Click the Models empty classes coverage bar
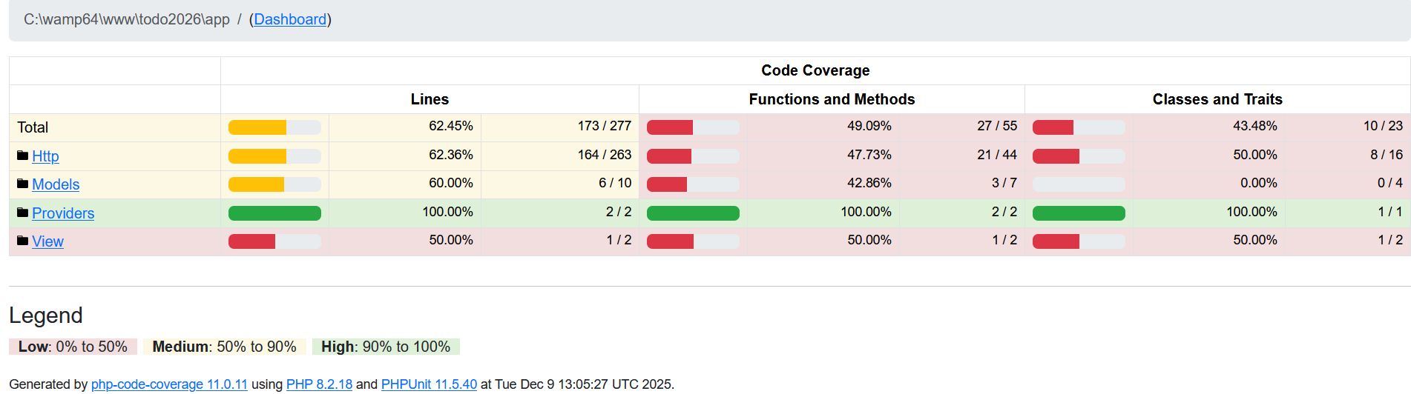The image size is (1411, 394). tap(1079, 184)
